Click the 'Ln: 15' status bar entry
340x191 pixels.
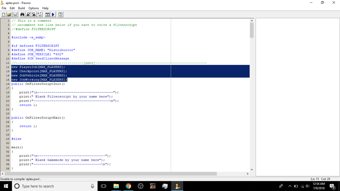315,179
